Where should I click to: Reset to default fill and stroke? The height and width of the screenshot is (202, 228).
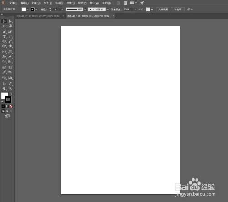pos(2,101)
